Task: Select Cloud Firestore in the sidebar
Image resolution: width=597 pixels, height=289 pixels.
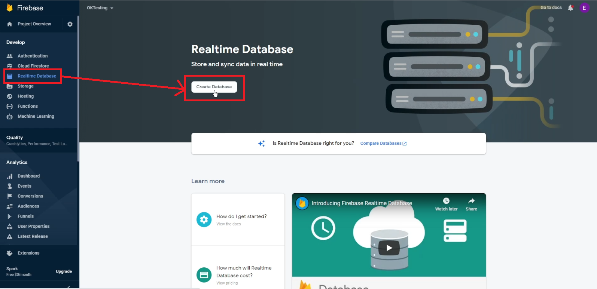Action: pyautogui.click(x=33, y=66)
